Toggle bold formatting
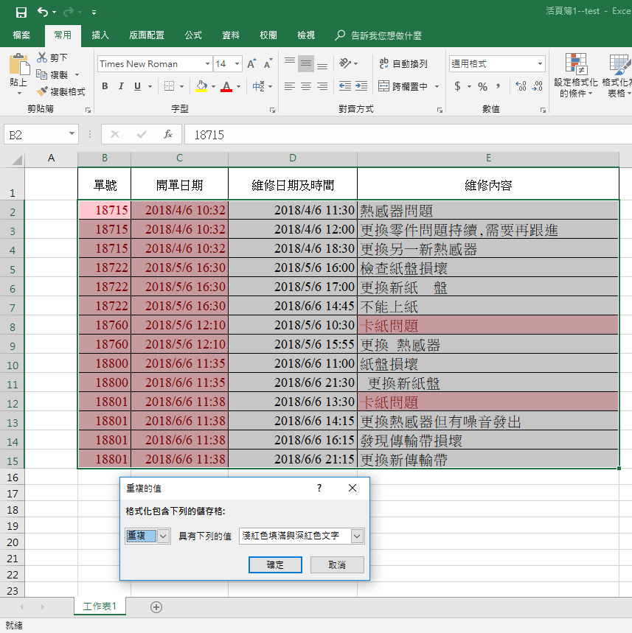Image resolution: width=632 pixels, height=633 pixels. pos(105,86)
